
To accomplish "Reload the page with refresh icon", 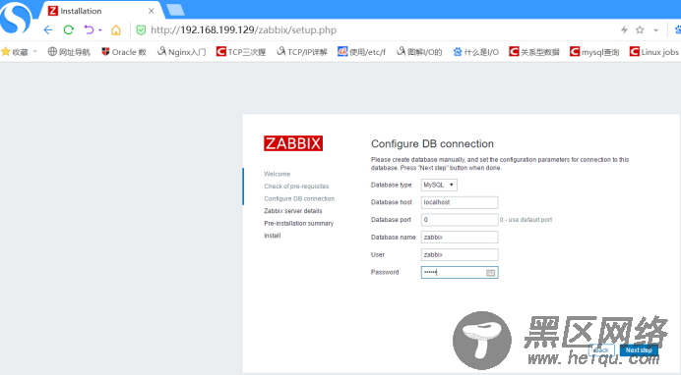I will (x=69, y=29).
